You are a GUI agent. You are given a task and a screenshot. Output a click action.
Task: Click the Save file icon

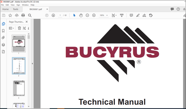click(4, 15)
